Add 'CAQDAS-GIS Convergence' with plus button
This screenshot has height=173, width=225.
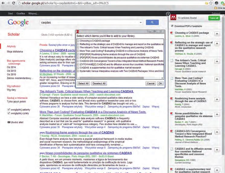click(x=217, y=132)
